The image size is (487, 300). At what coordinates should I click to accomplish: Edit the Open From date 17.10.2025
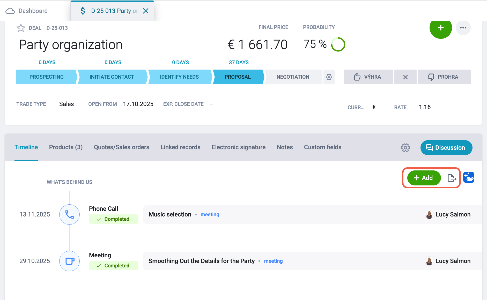[138, 104]
